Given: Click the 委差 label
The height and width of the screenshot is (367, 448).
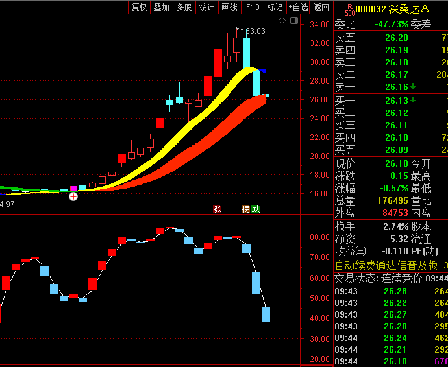Looking at the screenshot, I should pyautogui.click(x=421, y=24).
